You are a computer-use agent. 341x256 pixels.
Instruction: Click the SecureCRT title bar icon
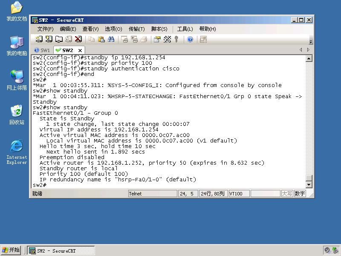tap(35, 20)
